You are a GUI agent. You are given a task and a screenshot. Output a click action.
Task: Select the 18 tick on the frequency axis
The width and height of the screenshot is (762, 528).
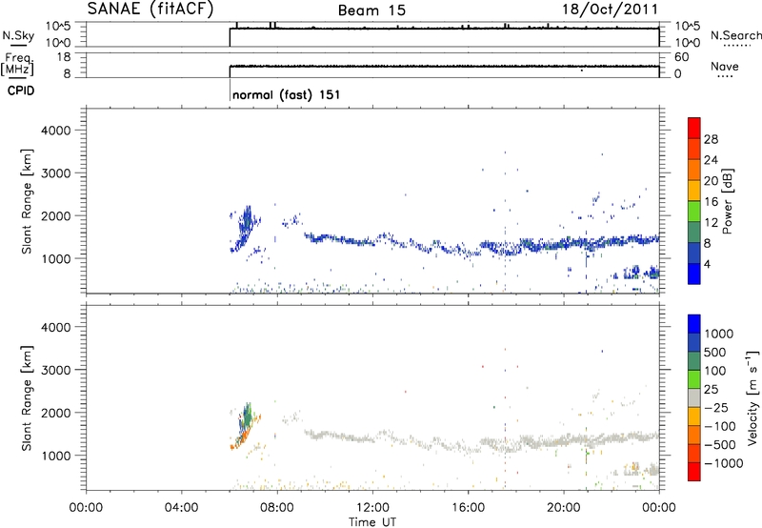coord(64,57)
